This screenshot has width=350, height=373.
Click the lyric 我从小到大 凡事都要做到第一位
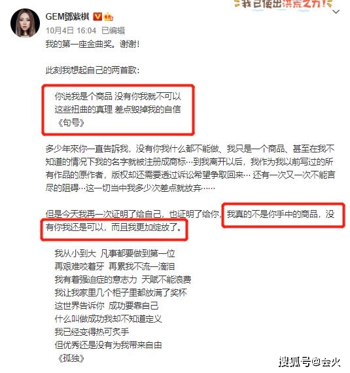point(115,253)
